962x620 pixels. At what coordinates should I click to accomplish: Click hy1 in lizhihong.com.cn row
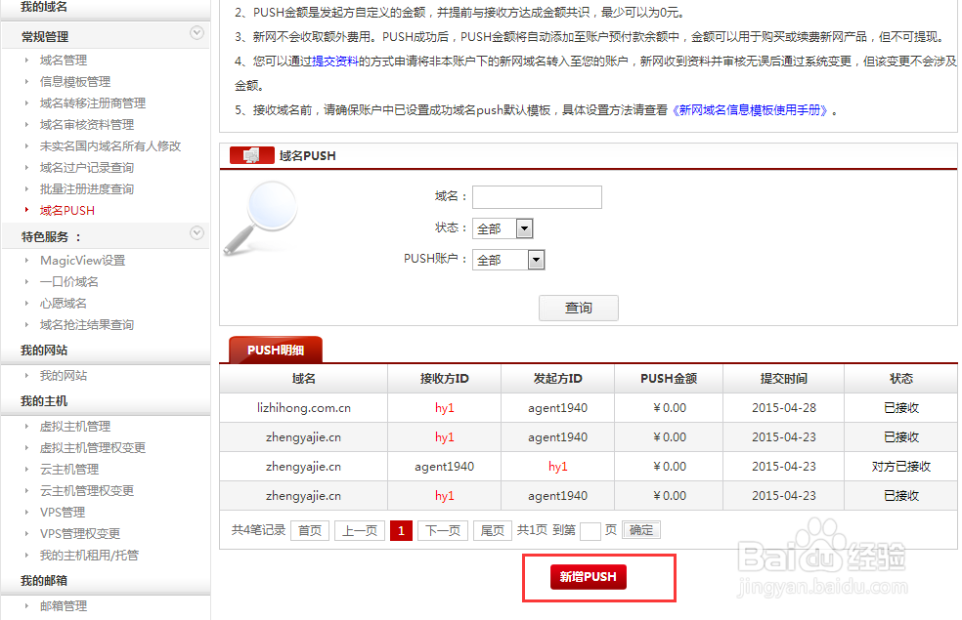pyautogui.click(x=444, y=408)
